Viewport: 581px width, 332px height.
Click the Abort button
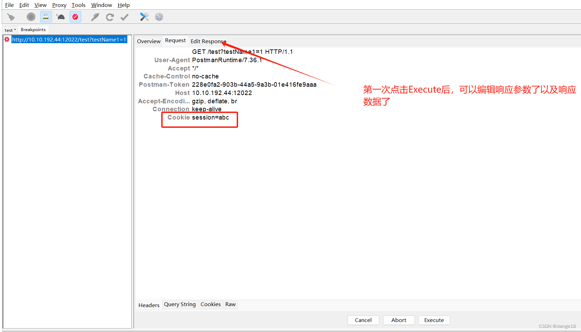(399, 320)
